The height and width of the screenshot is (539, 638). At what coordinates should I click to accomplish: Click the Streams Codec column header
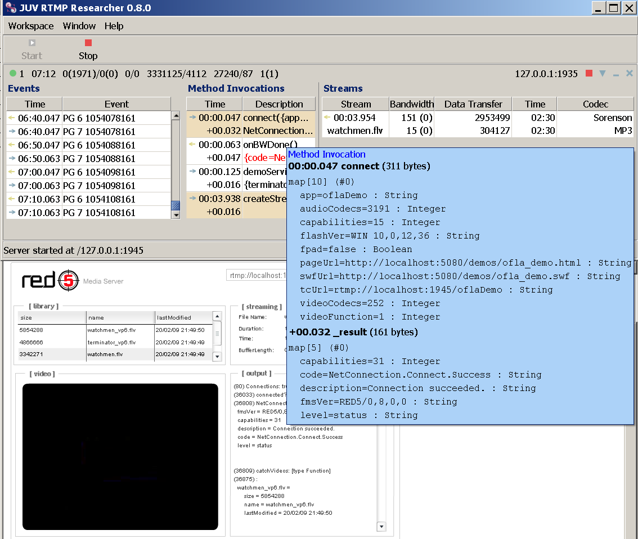[x=595, y=104]
